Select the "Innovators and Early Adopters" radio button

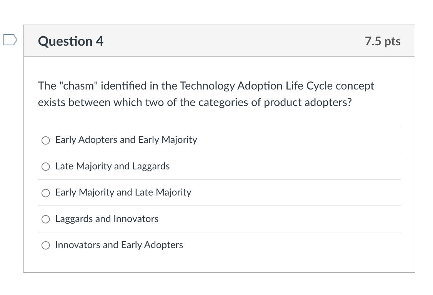[x=45, y=245]
